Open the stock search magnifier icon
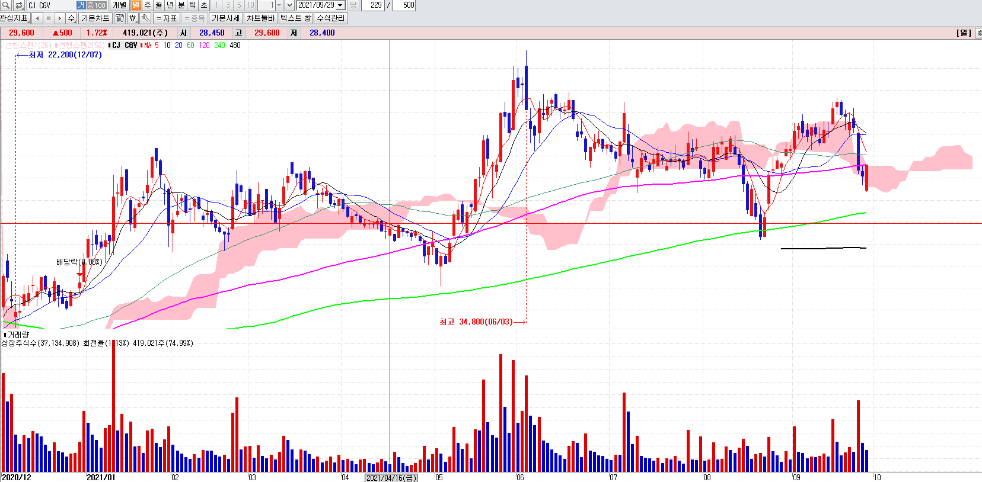 pos(6,5)
